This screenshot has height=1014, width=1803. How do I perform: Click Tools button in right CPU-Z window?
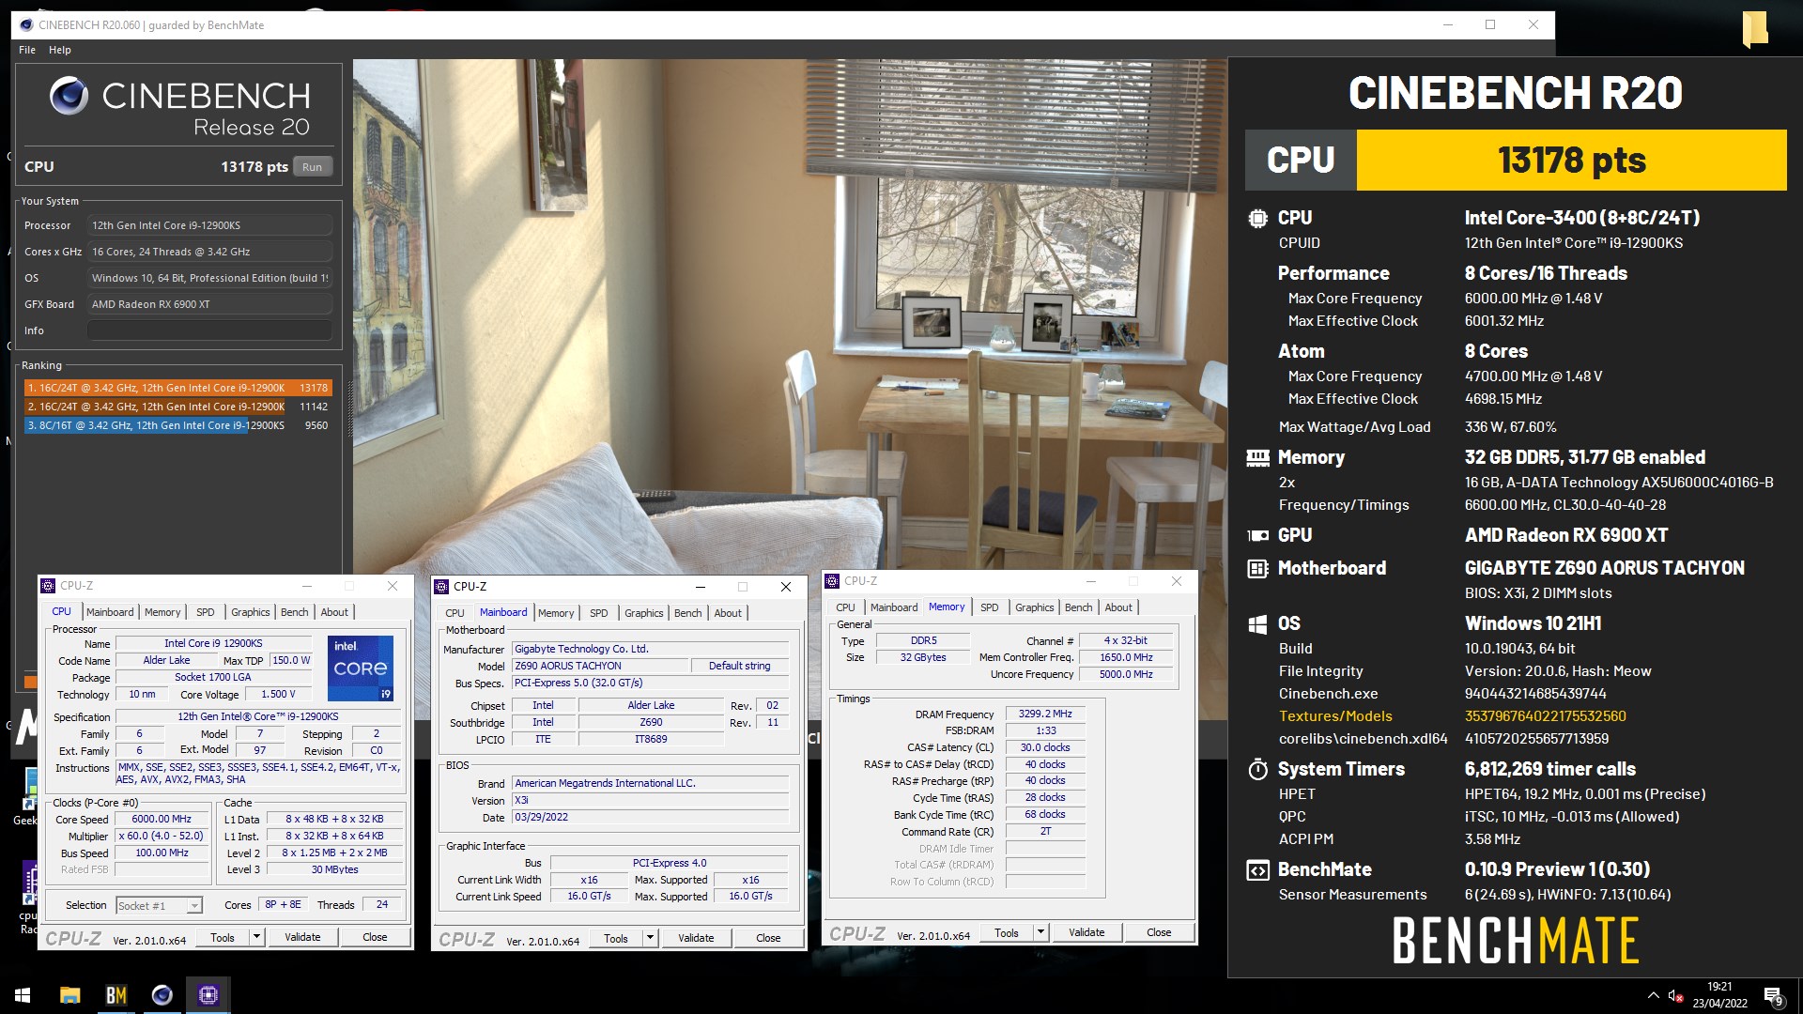(1007, 932)
